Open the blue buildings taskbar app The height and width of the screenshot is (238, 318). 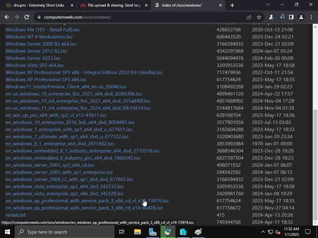(183, 232)
